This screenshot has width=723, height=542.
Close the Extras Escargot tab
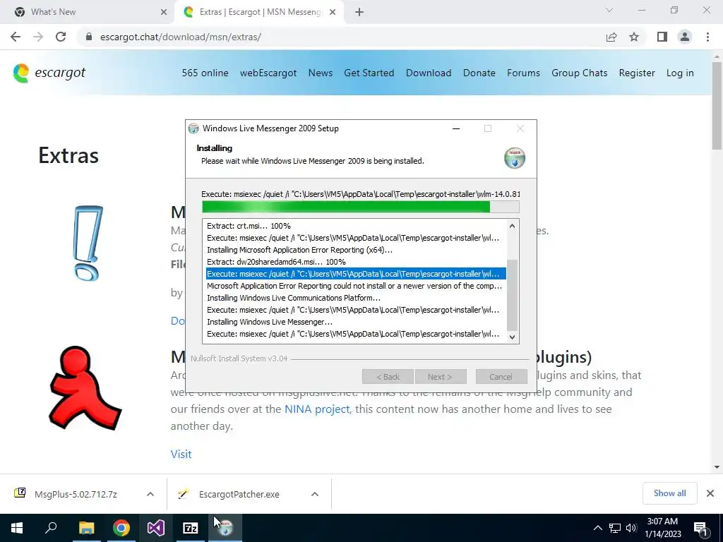coord(333,12)
